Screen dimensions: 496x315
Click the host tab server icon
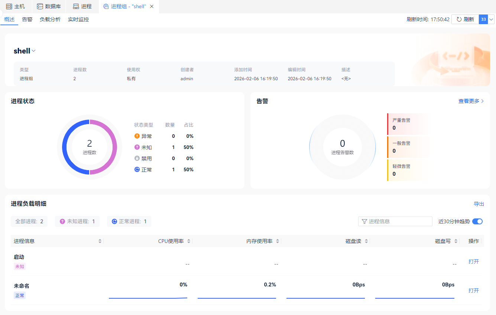pyautogui.click(x=9, y=6)
